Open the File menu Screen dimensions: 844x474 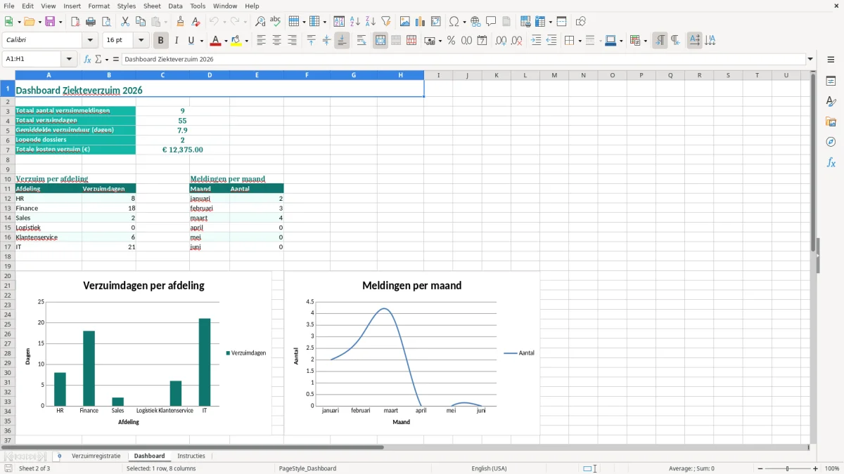[9, 6]
